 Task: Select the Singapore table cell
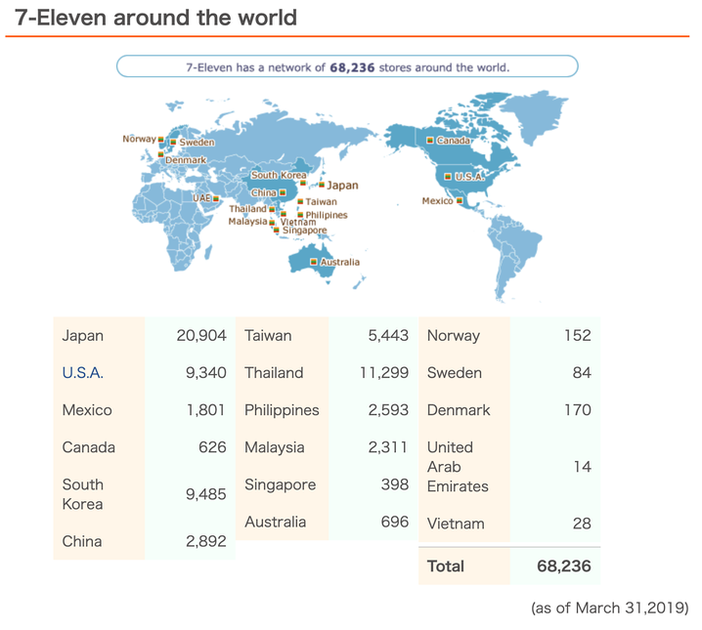click(x=282, y=484)
